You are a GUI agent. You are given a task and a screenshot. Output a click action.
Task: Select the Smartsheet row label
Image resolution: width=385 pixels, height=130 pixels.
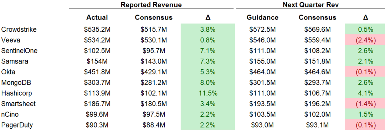tap(19, 104)
